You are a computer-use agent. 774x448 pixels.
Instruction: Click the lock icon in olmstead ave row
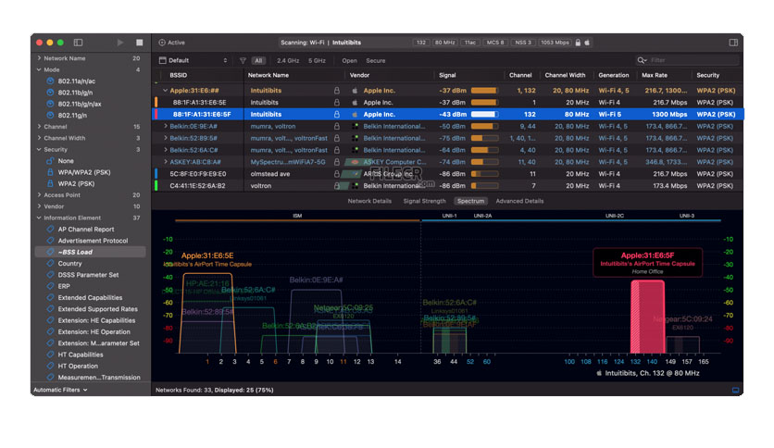pos(337,174)
